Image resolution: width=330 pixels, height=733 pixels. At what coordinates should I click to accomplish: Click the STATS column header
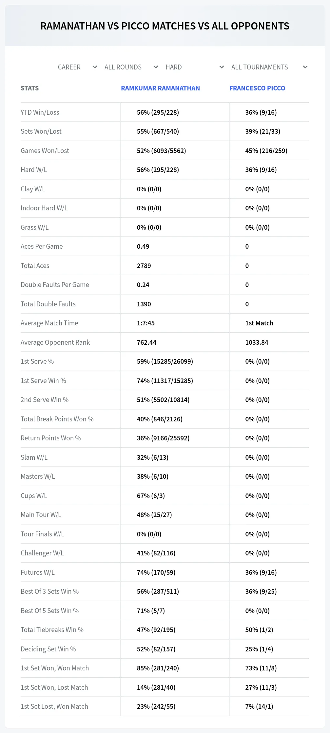coord(29,88)
